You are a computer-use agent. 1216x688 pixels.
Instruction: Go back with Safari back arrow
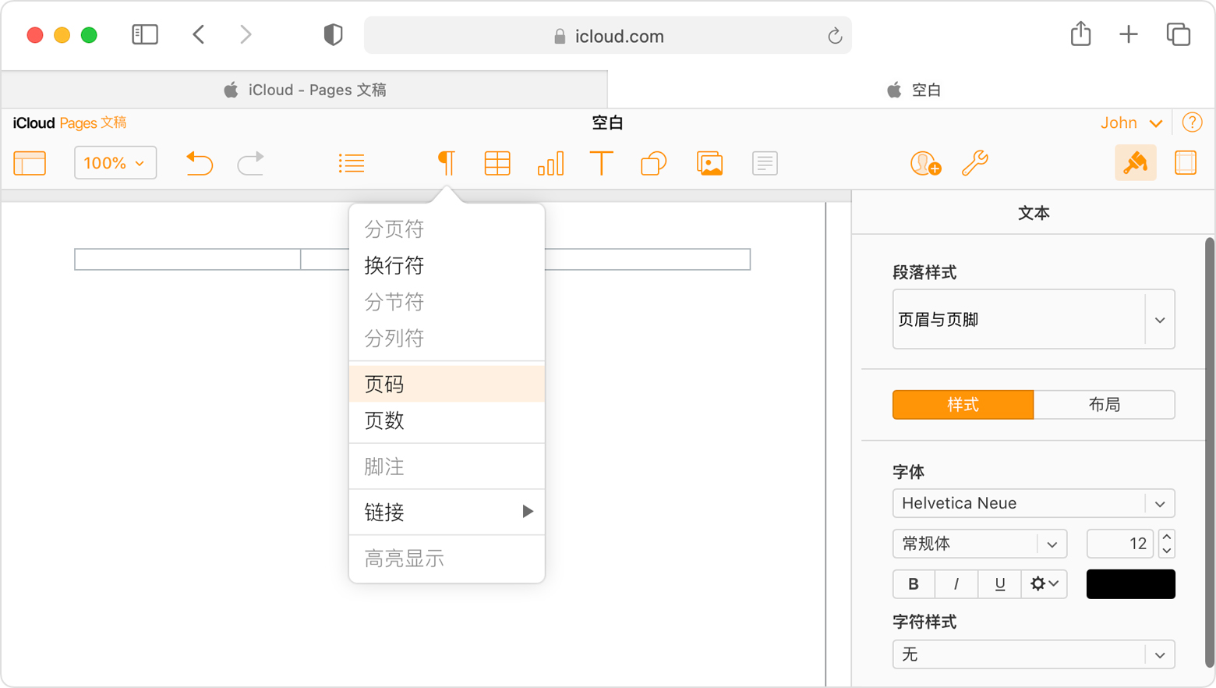(x=199, y=34)
